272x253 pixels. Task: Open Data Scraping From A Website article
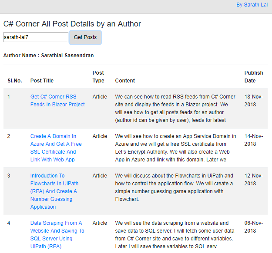pyautogui.click(x=57, y=235)
